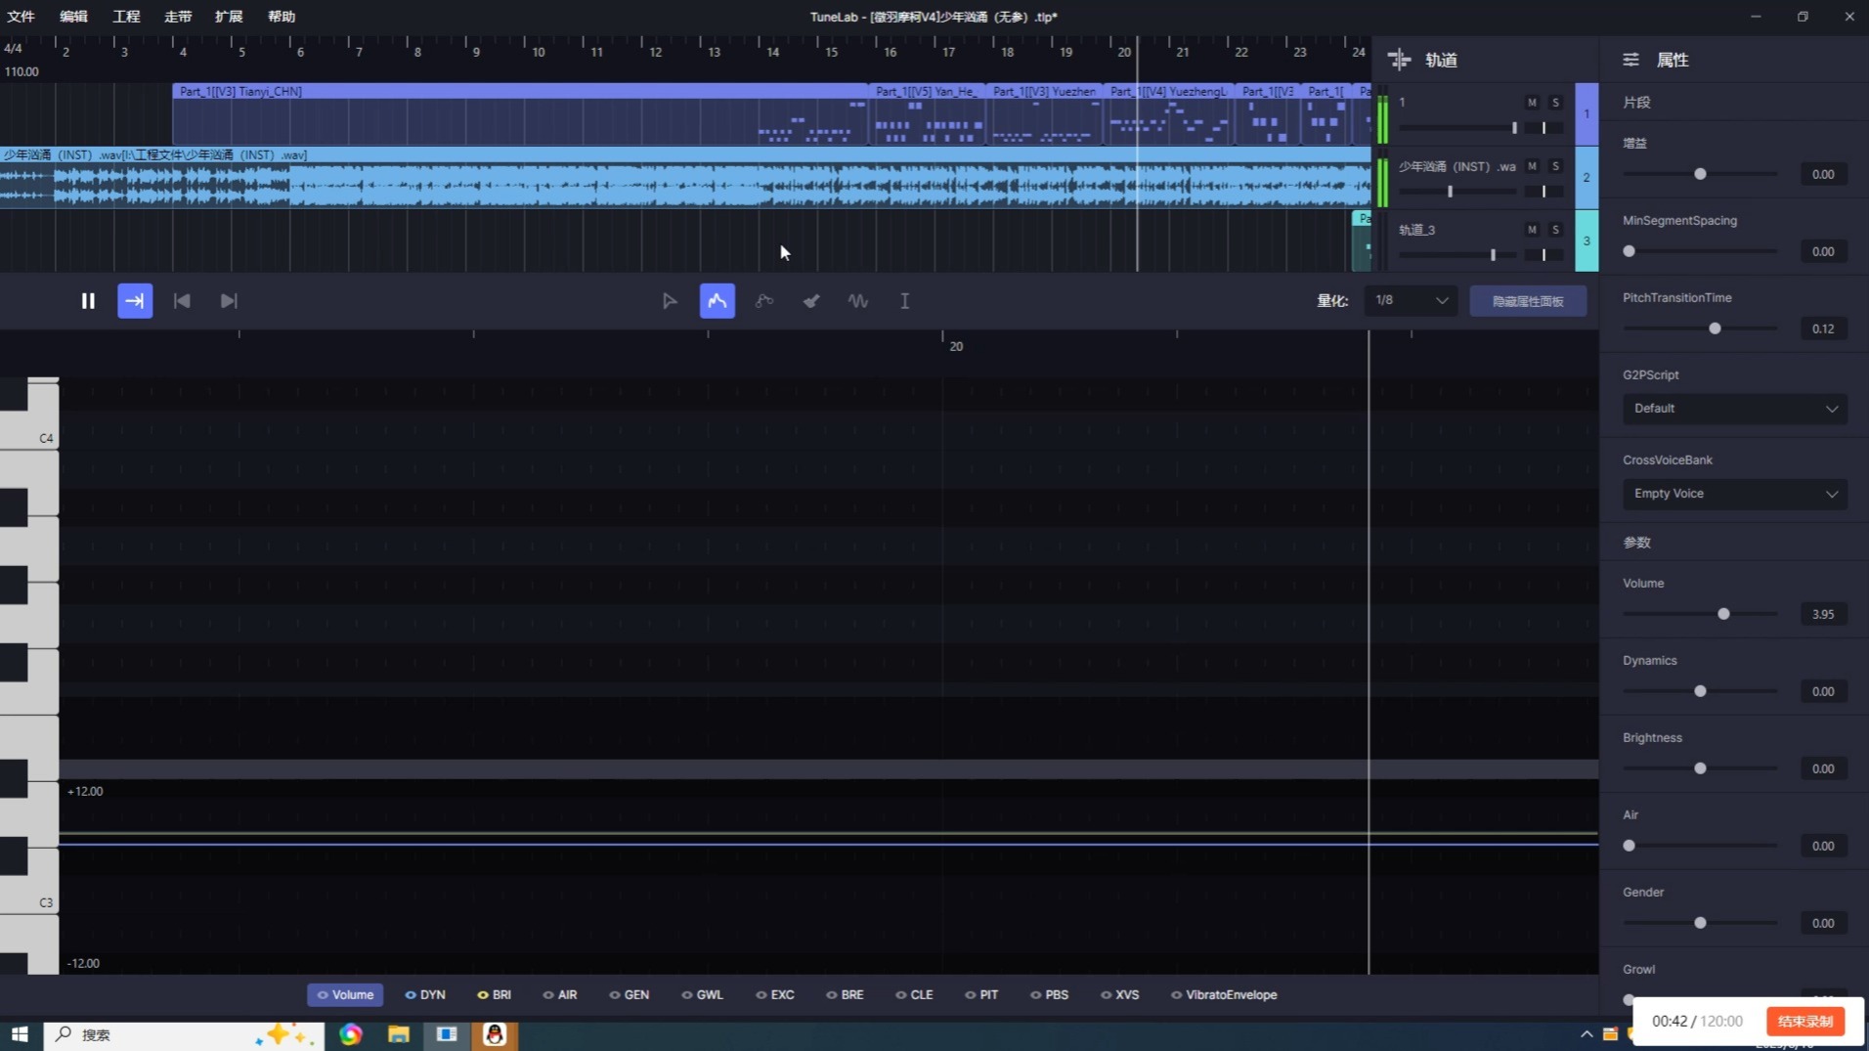The height and width of the screenshot is (1051, 1869).
Task: Select the anchor curve tool
Action: (764, 301)
